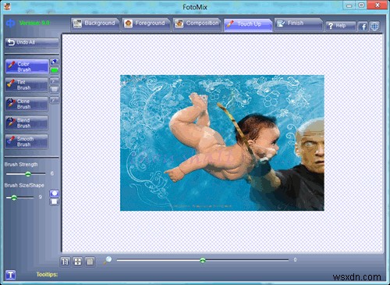Pick the Smooth Brush tool
Viewport: 390px width, 285px height.
(27, 141)
